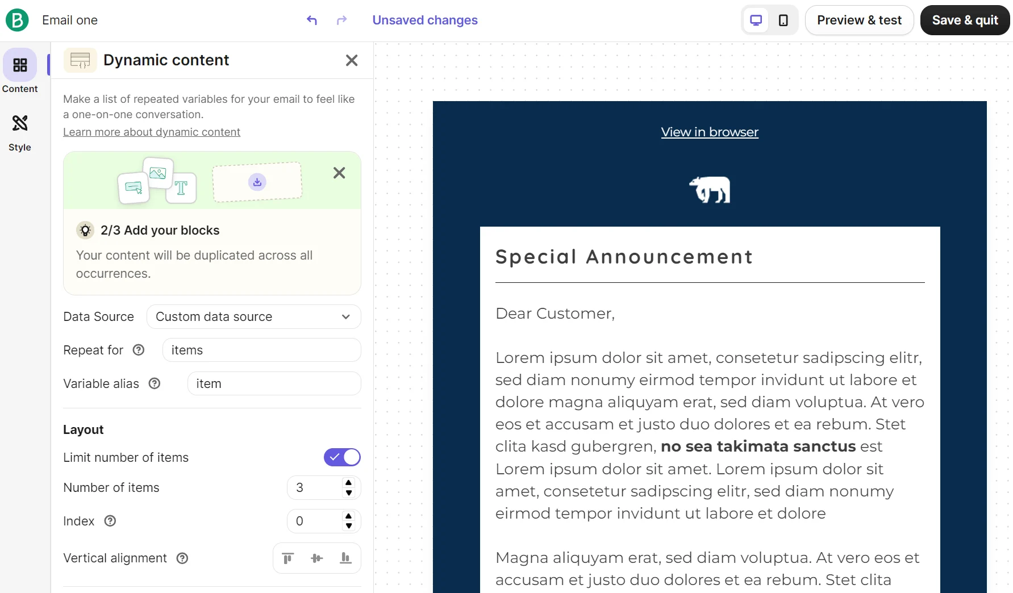
Task: Focus the Repeat for input field
Action: coord(261,350)
